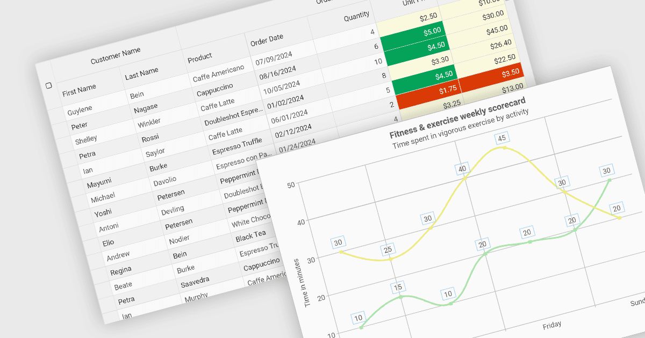Sort grid by Last Name column header

tap(141, 74)
